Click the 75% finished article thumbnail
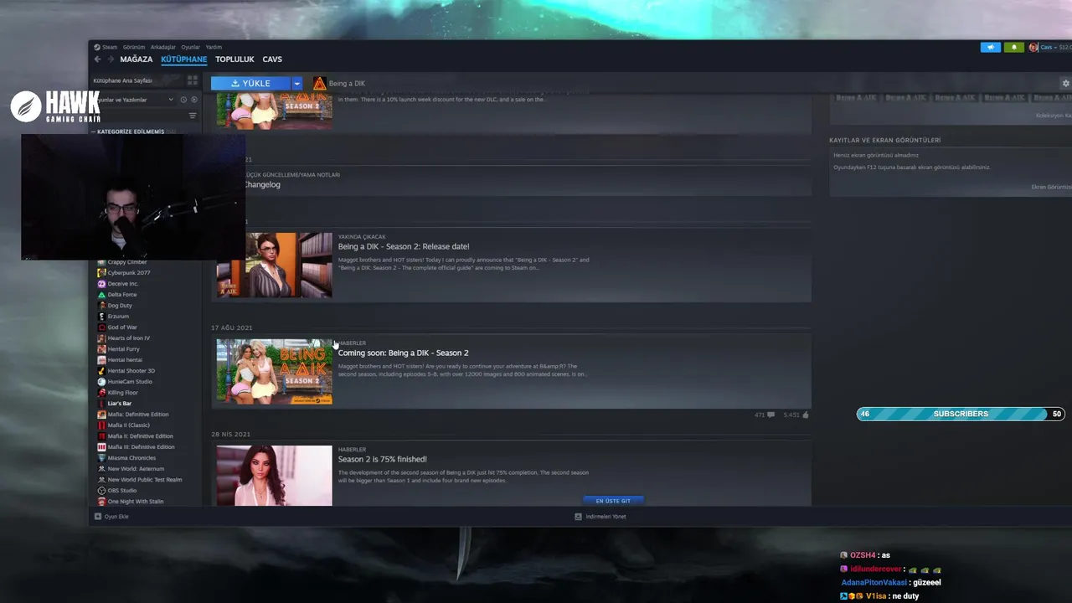Screen dimensions: 1072x603 275,476
